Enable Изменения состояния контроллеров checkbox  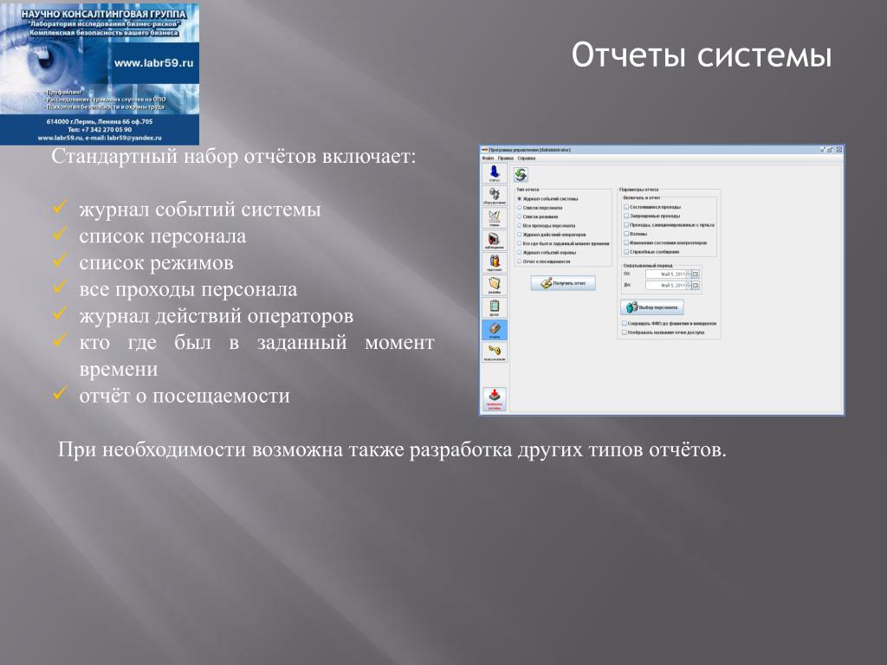626,242
